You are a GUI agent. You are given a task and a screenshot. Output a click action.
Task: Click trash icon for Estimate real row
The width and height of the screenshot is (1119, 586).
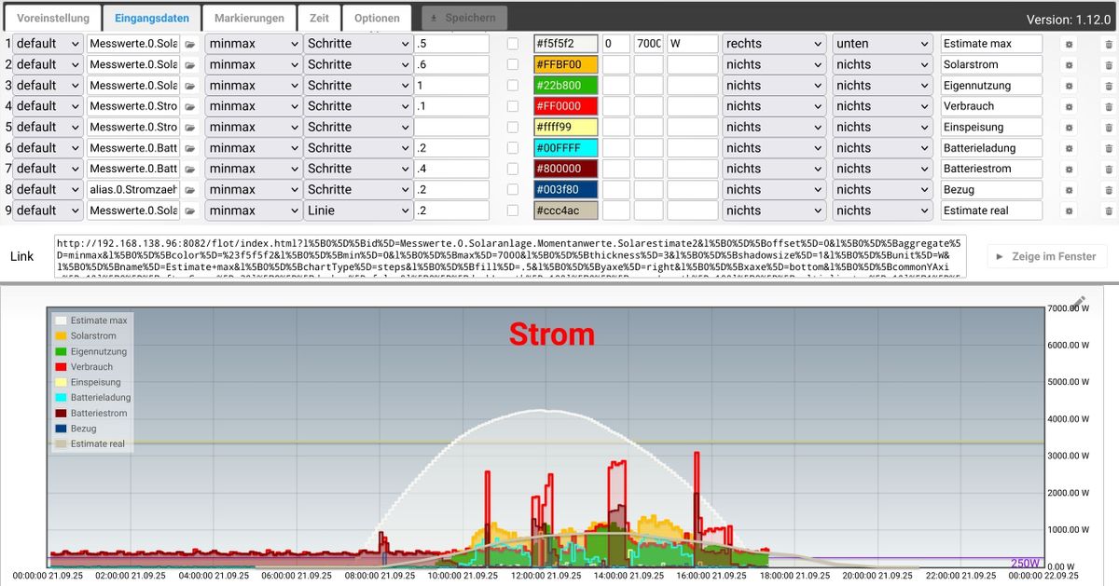(x=1109, y=211)
